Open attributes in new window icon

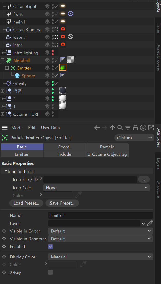[151, 128]
